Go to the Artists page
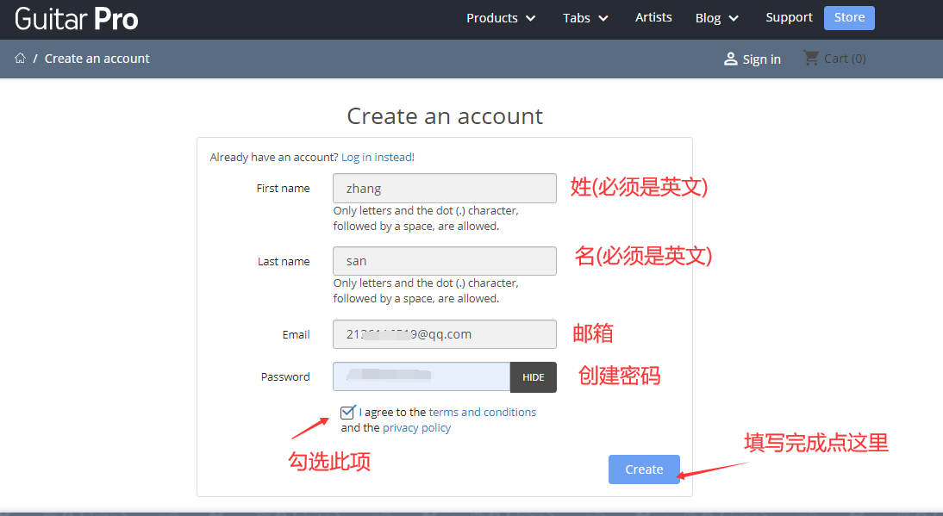 click(x=653, y=17)
